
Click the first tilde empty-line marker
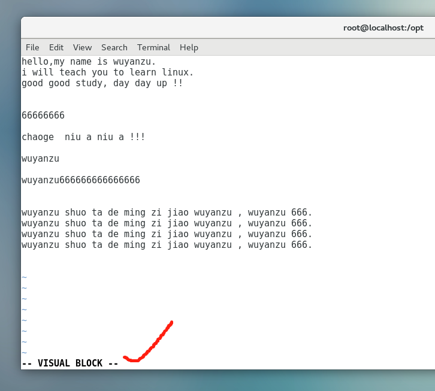point(25,277)
